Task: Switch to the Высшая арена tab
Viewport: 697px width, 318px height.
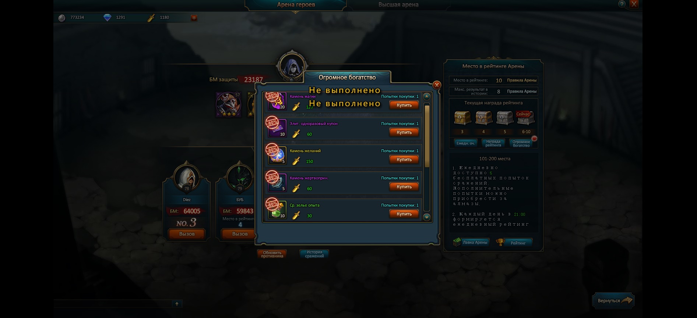Action: click(398, 5)
